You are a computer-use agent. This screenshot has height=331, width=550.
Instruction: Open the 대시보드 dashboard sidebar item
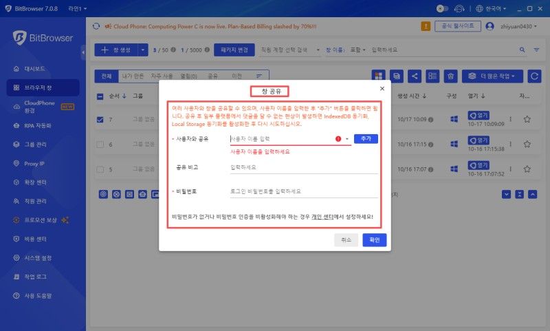[34, 69]
